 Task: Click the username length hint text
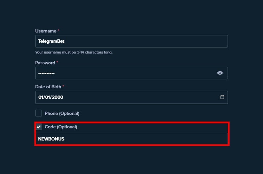click(74, 52)
